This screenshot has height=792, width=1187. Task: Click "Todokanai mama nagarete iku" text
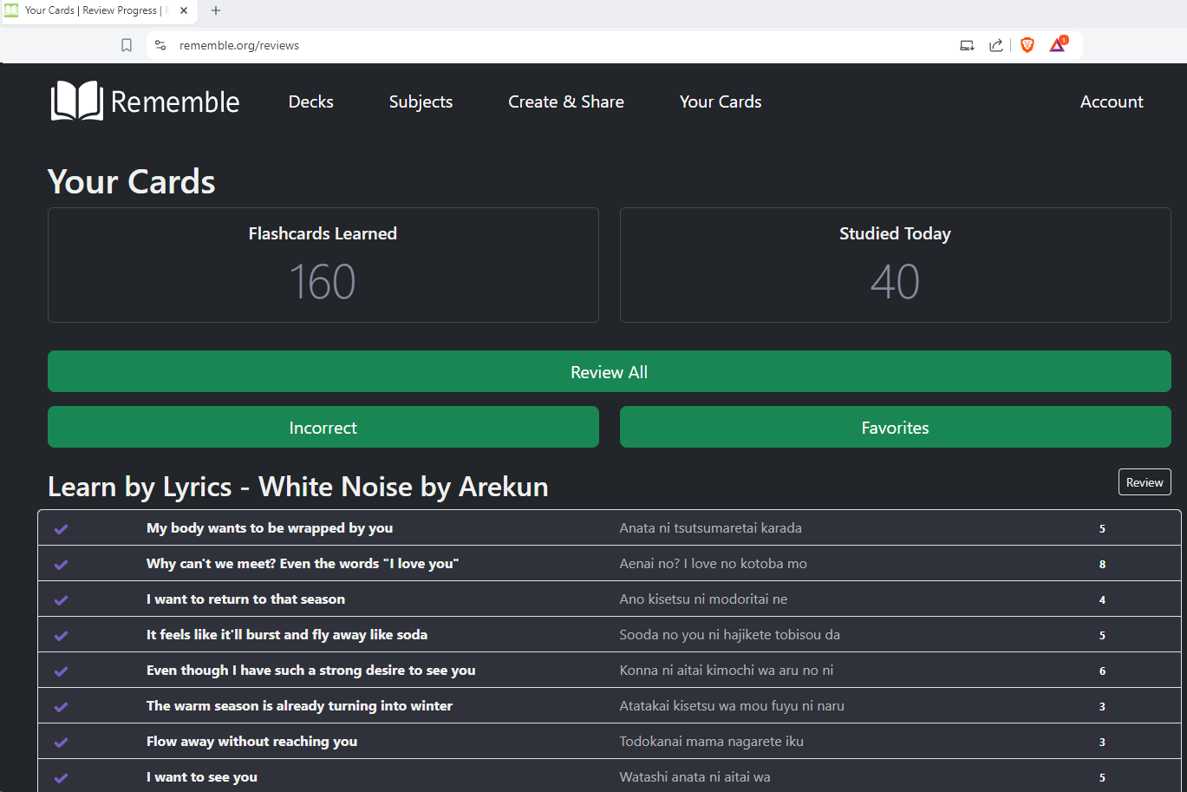coord(711,741)
